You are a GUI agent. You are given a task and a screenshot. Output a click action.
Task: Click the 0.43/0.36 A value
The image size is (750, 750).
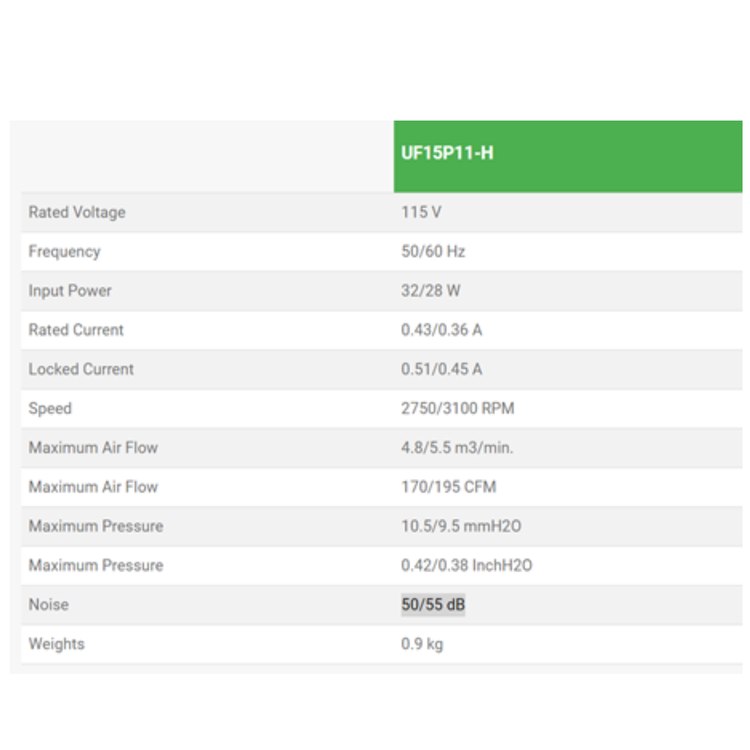coord(442,330)
